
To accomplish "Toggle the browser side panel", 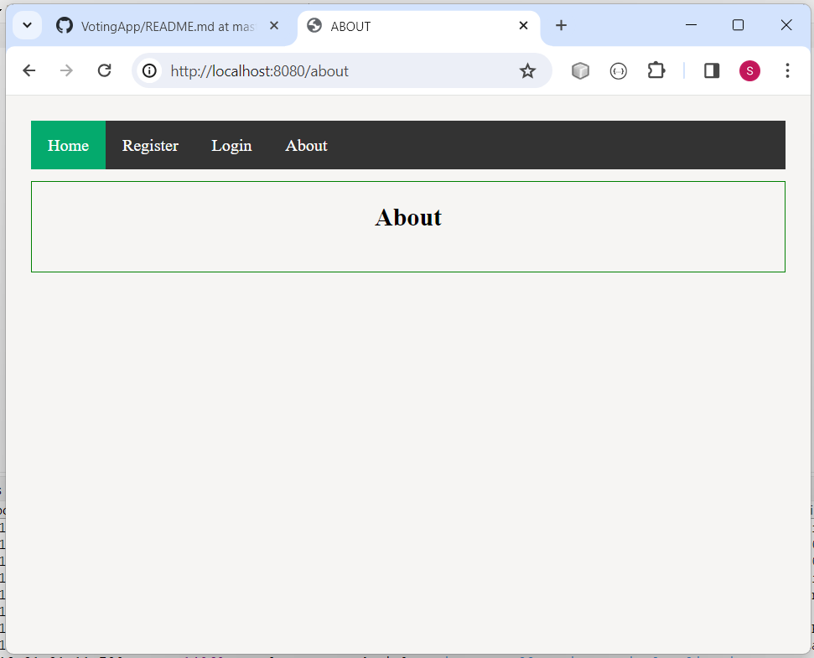I will tap(712, 70).
